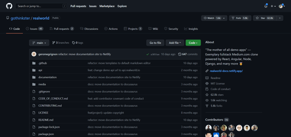The image size is (291, 137).
Task: Expand the Watch options dropdown arrow
Action: tap(224, 18)
